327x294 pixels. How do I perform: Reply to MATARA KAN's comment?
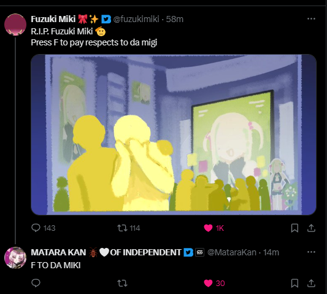coord(36,283)
